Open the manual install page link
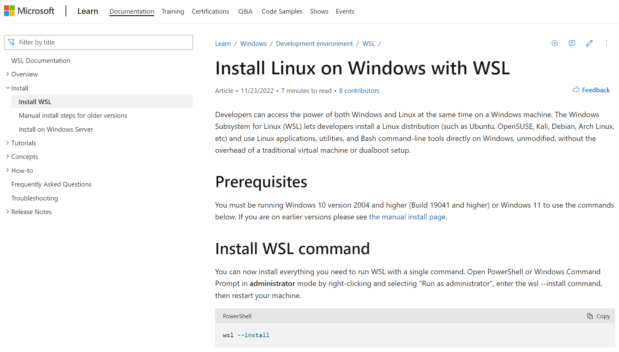 (407, 217)
